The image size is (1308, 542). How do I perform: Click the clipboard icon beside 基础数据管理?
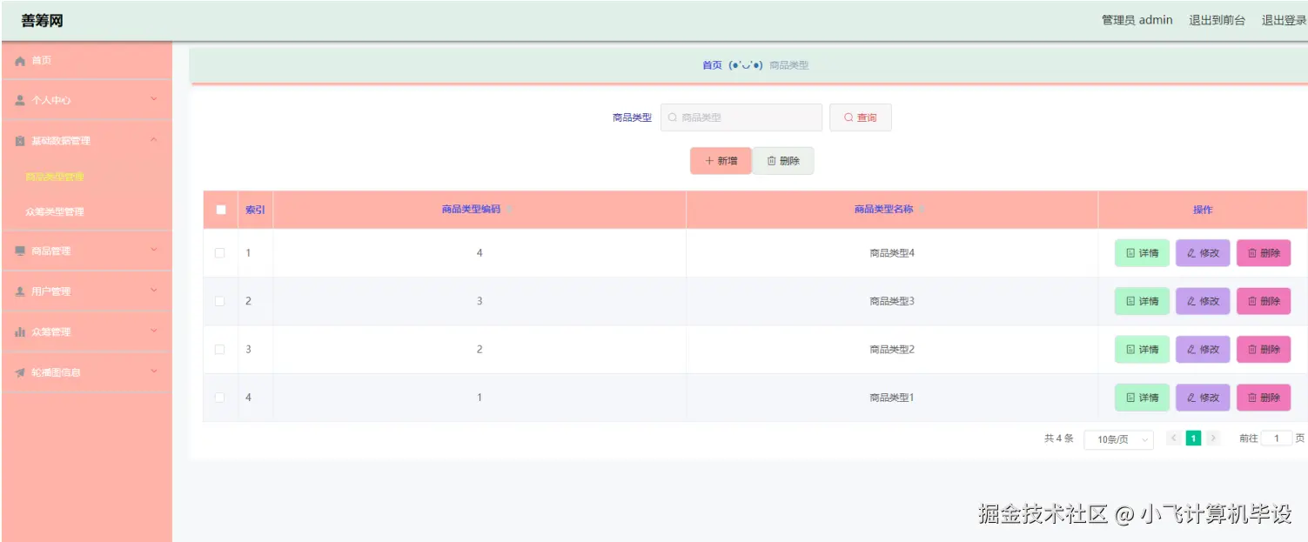tap(20, 141)
